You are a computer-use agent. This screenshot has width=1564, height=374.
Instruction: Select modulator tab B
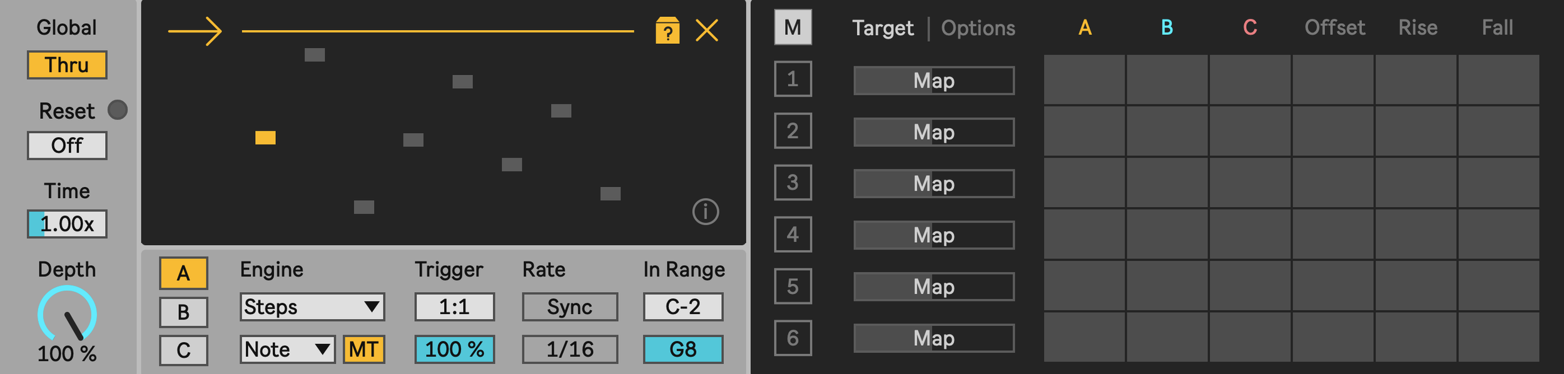[183, 312]
